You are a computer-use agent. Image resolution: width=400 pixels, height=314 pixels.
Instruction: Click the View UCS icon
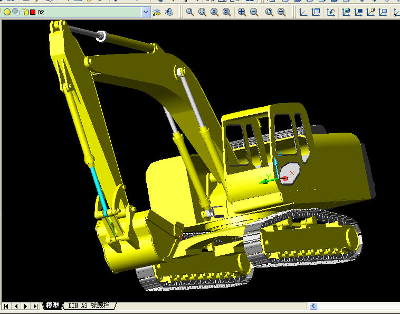[x=383, y=12]
